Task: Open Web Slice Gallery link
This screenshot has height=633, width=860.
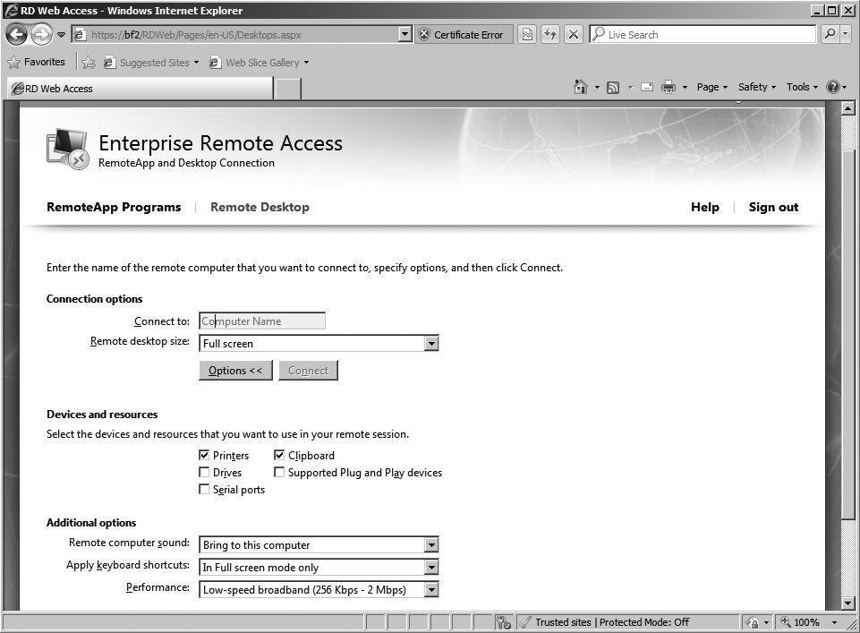Action: click(x=259, y=63)
